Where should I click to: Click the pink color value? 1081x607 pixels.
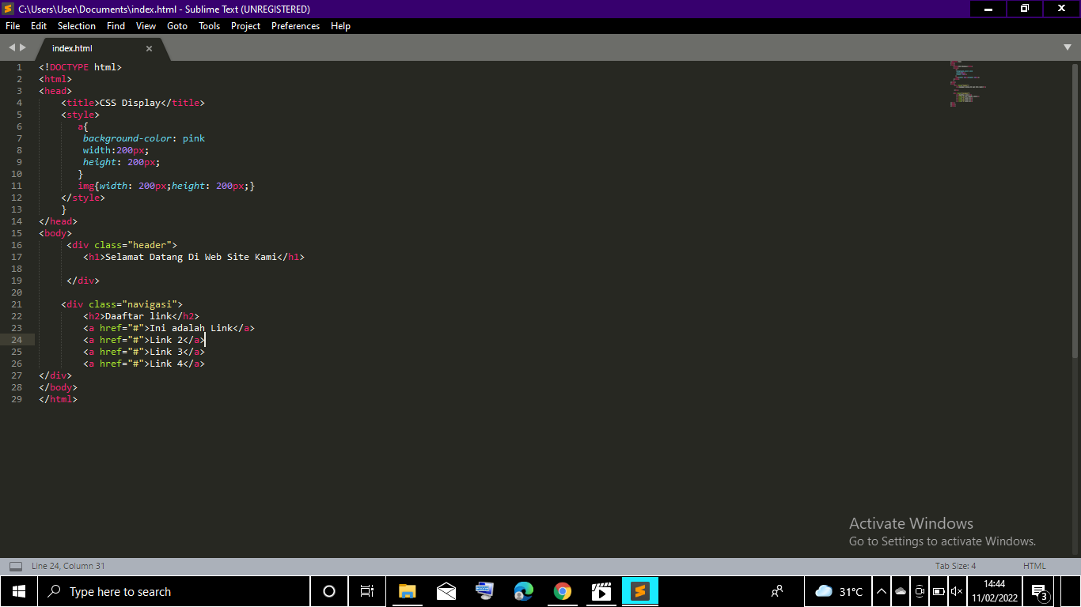coord(194,138)
